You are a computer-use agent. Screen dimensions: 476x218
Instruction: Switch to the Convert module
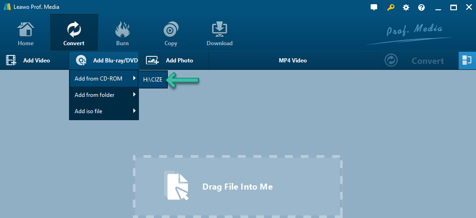click(x=74, y=33)
